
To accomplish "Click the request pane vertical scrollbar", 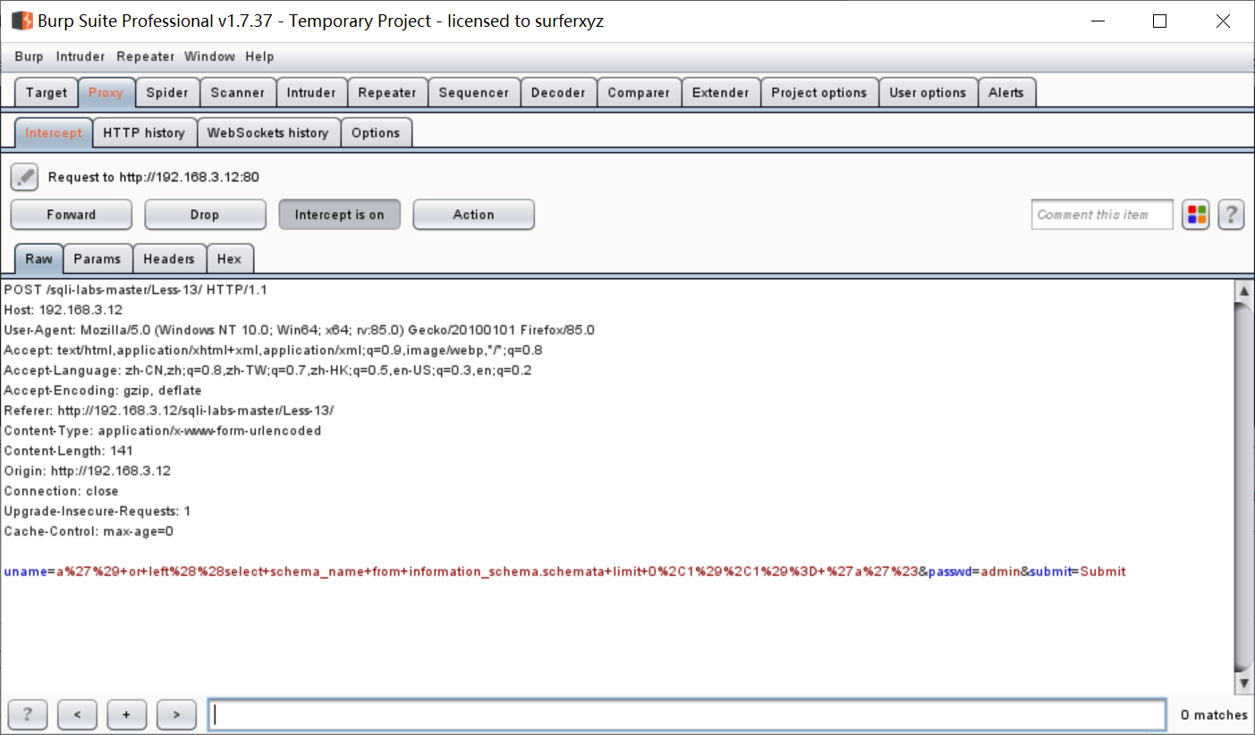I will pyautogui.click(x=1243, y=487).
